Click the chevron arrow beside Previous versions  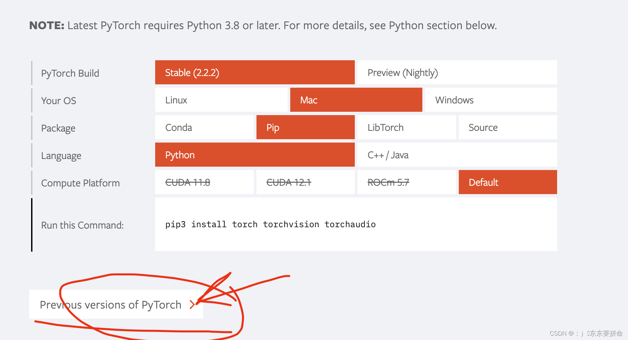coord(192,305)
